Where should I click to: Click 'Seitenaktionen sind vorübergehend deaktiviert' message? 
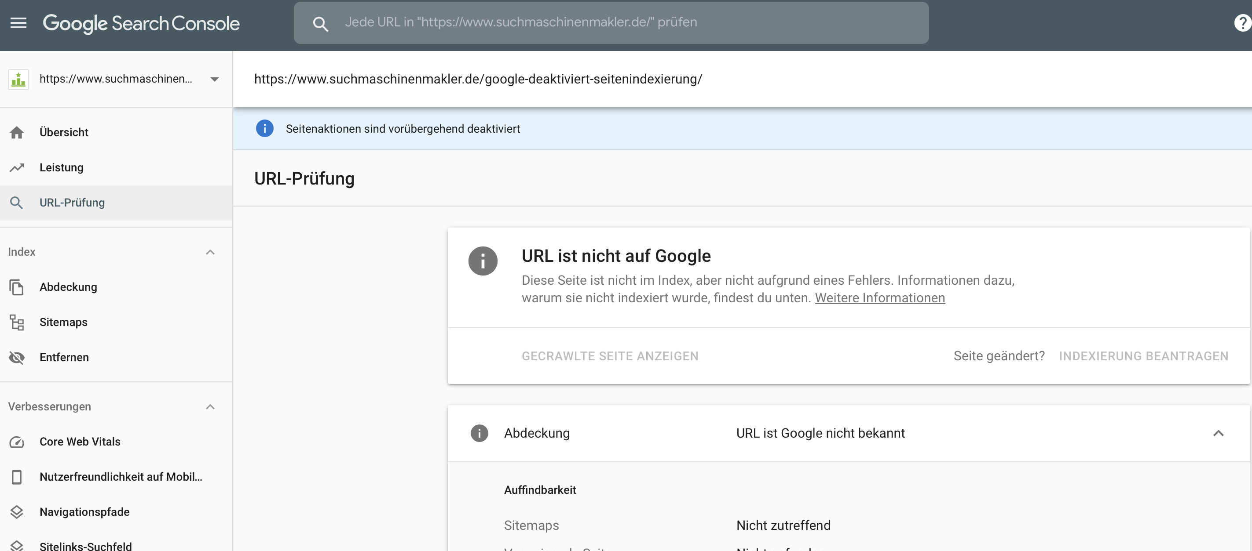pos(403,129)
